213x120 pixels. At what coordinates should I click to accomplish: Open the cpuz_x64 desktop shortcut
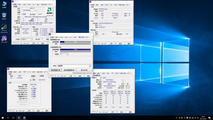coord(4,39)
